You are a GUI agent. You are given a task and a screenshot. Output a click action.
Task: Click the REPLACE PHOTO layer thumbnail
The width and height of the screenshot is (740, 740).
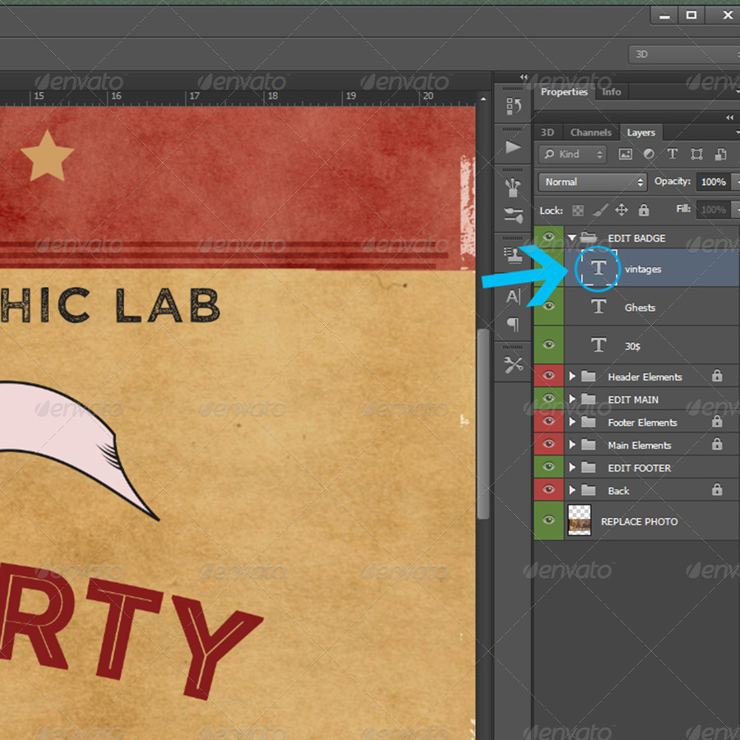pos(580,521)
